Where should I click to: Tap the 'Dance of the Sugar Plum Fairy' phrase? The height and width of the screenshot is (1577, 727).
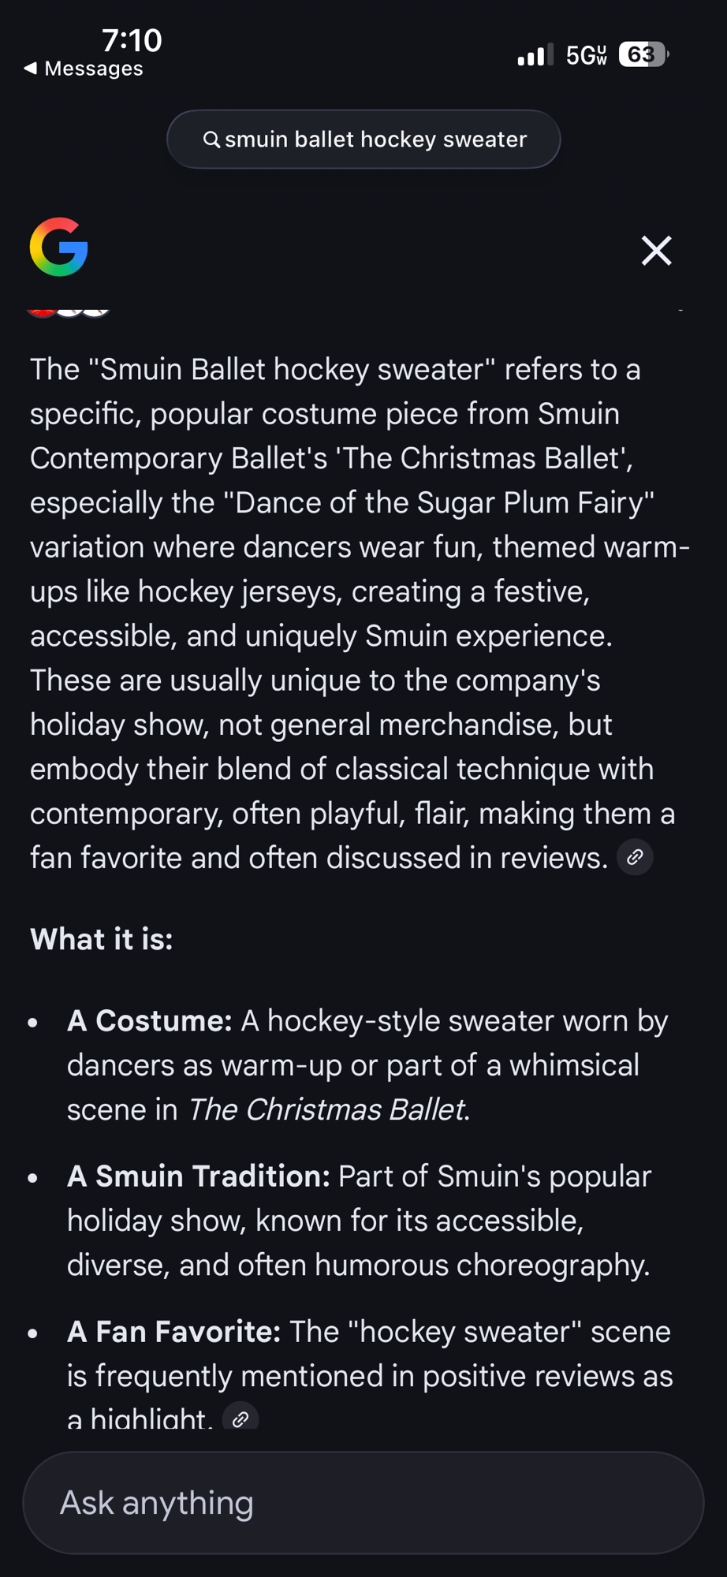coord(444,502)
